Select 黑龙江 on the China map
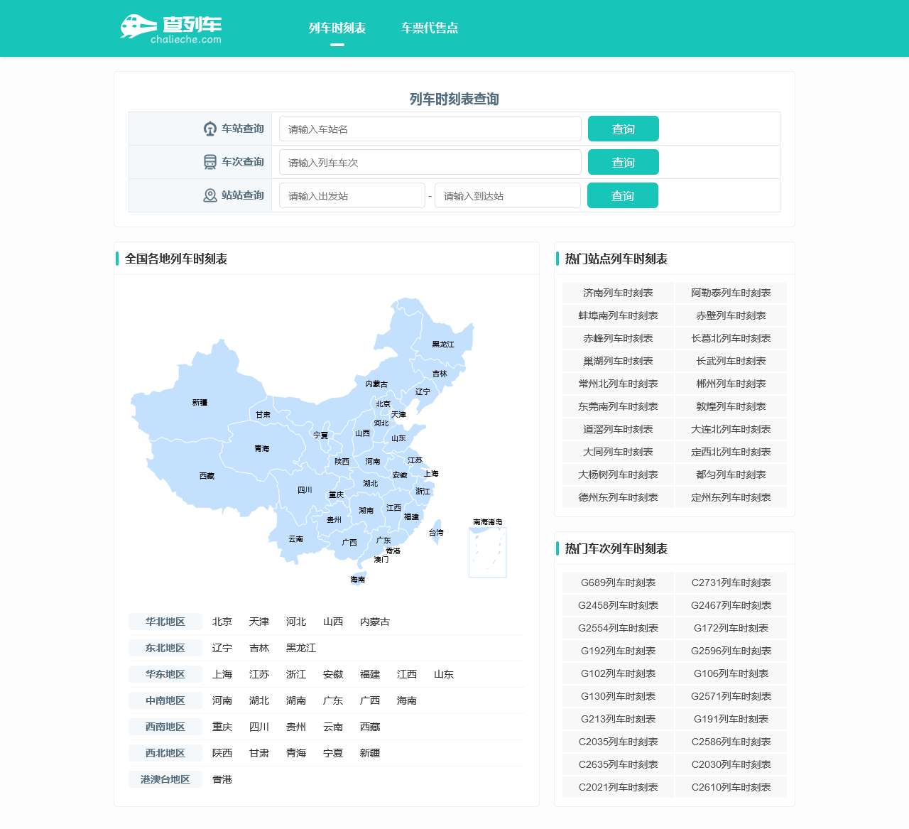 pos(443,344)
